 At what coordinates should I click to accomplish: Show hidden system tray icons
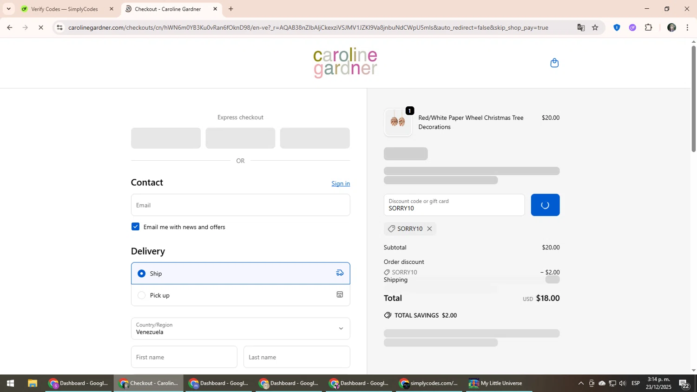pyautogui.click(x=581, y=384)
